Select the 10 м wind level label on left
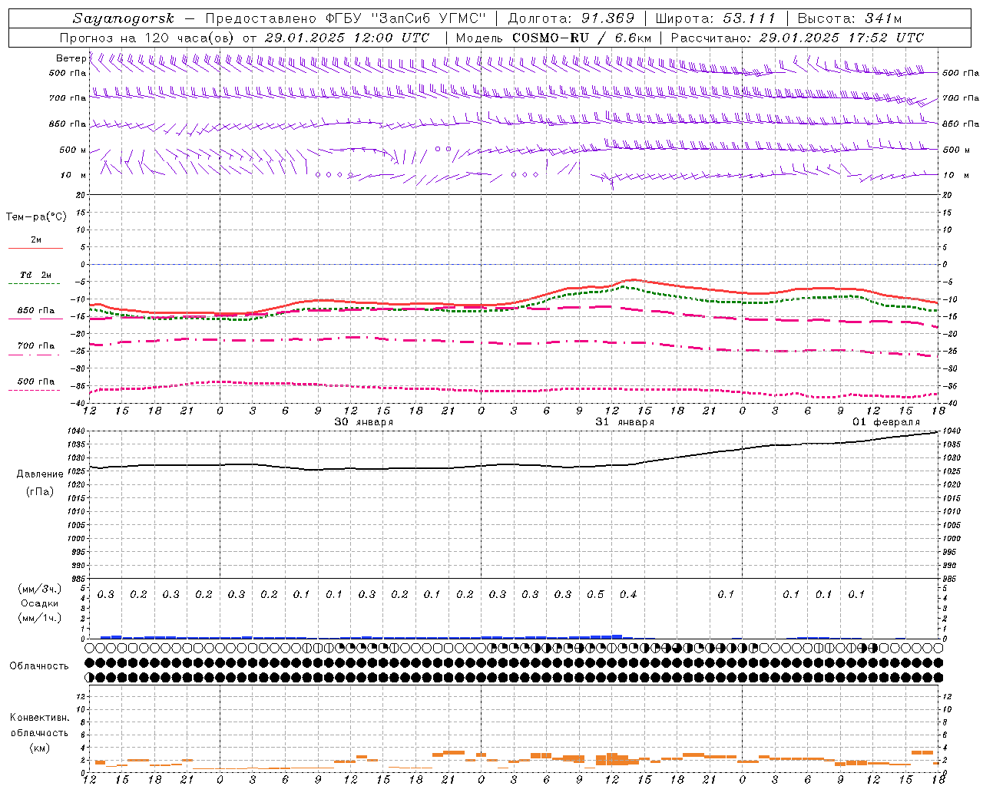This screenshot has width=983, height=786. pos(74,175)
